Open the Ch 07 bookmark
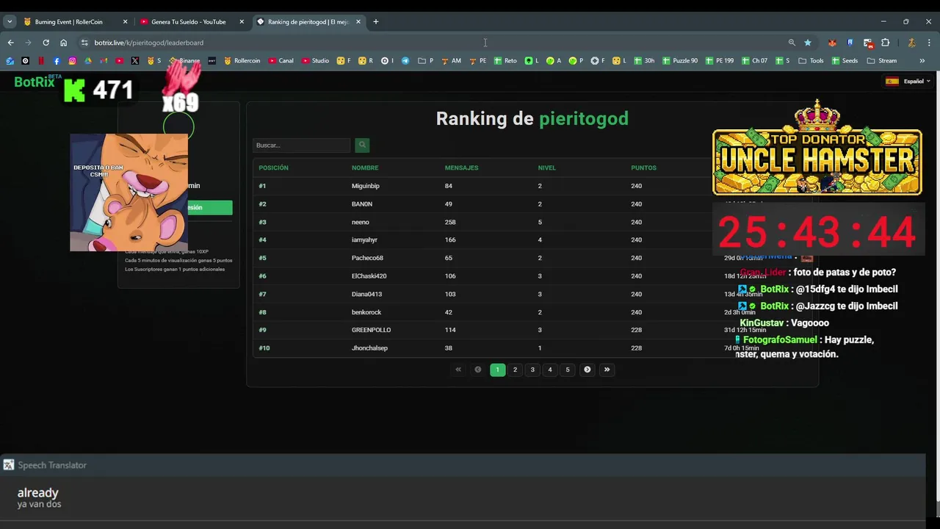Image resolution: width=940 pixels, height=529 pixels. 754,61
